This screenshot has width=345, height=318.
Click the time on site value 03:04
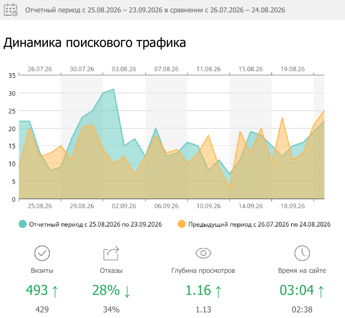pyautogui.click(x=297, y=290)
